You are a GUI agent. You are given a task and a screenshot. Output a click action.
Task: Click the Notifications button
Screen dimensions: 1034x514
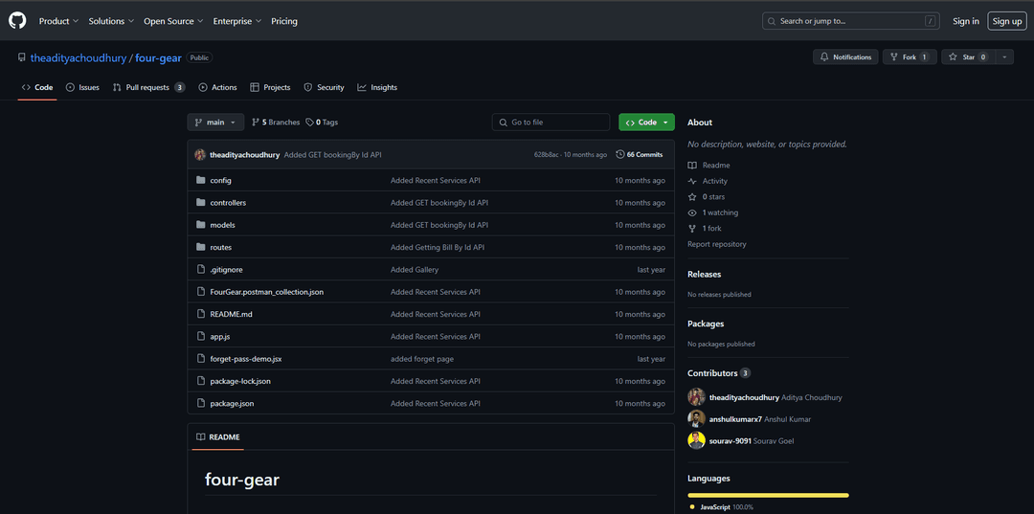click(845, 57)
